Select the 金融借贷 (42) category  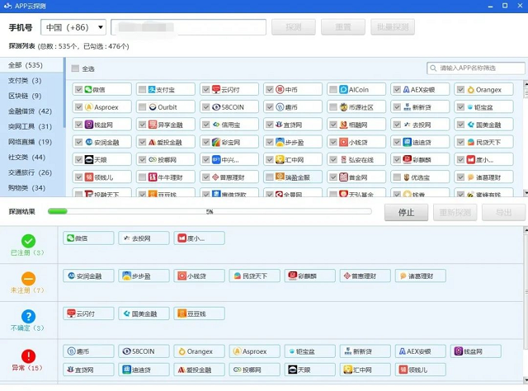click(x=31, y=111)
